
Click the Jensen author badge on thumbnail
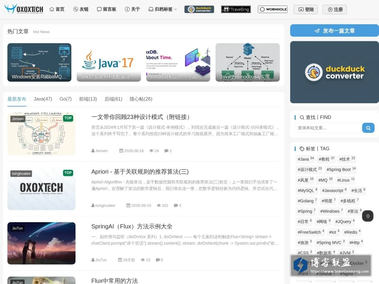18,119
